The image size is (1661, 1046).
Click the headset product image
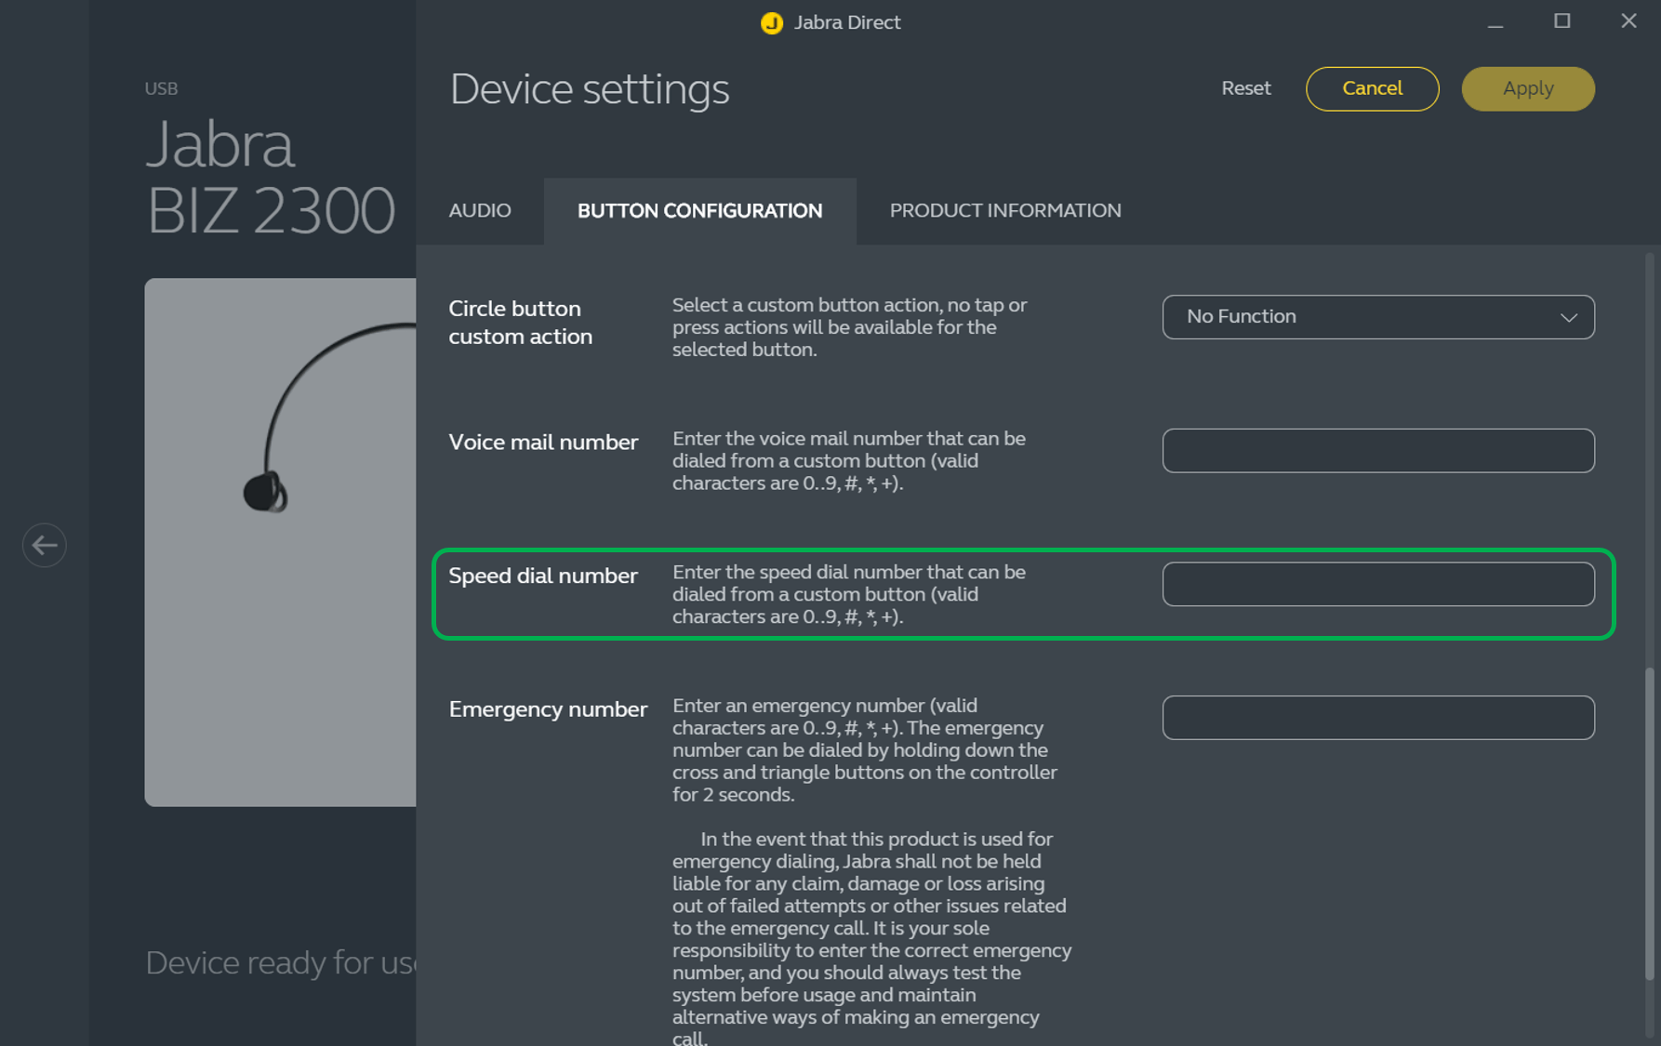click(x=280, y=541)
